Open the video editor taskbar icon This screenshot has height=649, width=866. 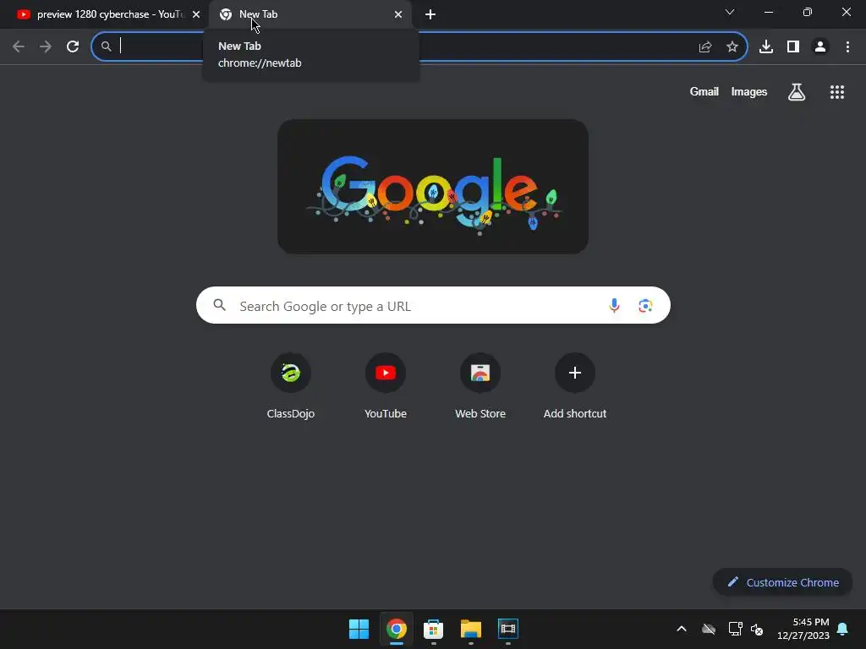508,629
